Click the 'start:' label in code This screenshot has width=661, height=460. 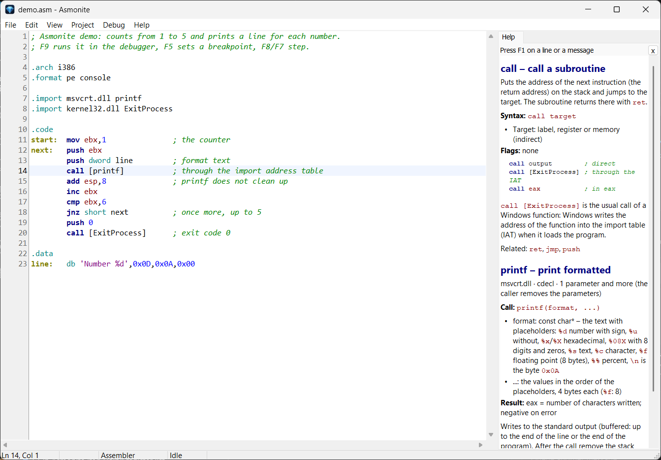[44, 140]
